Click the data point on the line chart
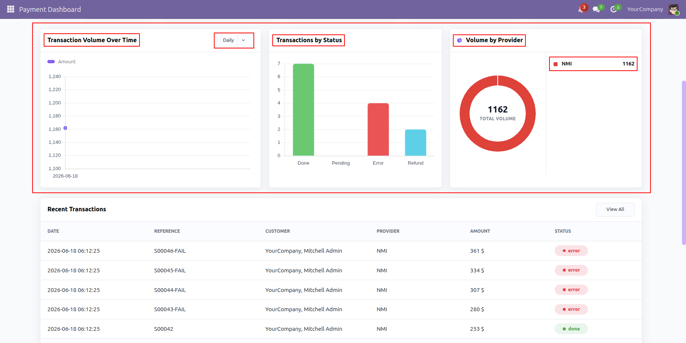Screen dimensions: 686x343 tap(65, 128)
